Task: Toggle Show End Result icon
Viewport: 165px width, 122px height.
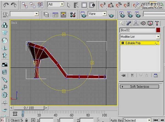Action: (x=132, y=75)
